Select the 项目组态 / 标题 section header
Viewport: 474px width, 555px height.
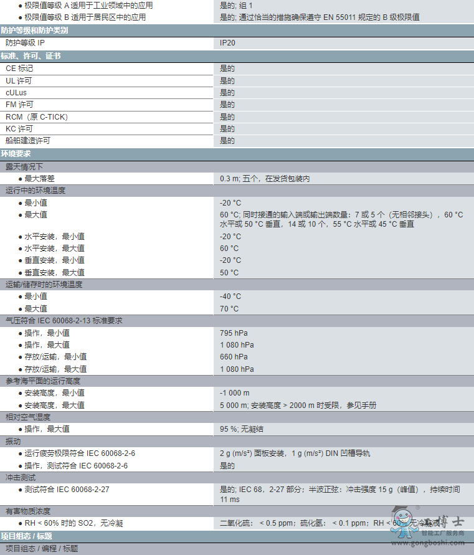coord(26,536)
